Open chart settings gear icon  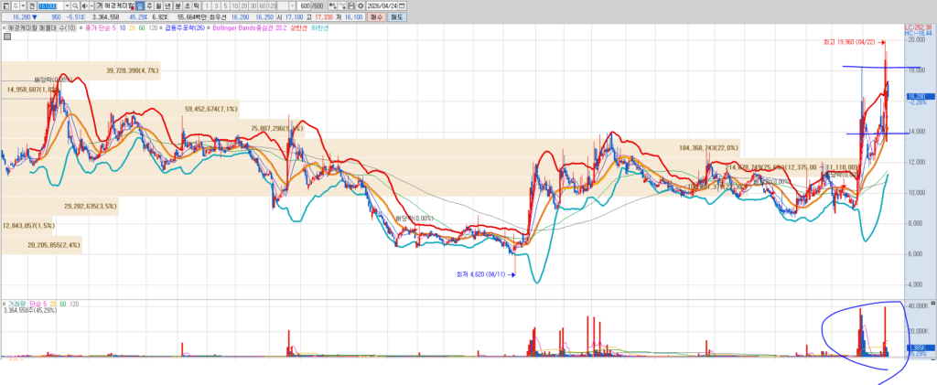tap(361, 6)
